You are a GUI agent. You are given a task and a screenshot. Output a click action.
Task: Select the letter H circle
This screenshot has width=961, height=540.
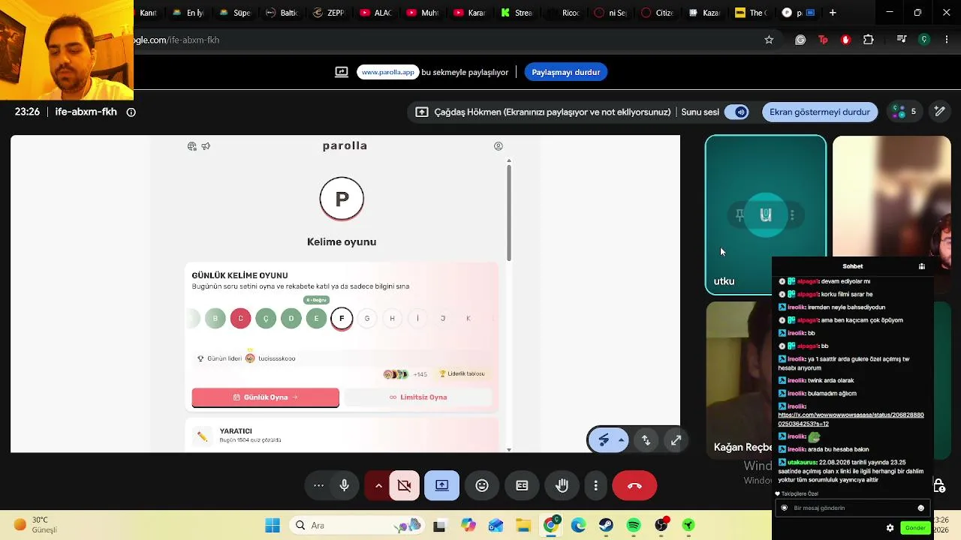point(392,319)
